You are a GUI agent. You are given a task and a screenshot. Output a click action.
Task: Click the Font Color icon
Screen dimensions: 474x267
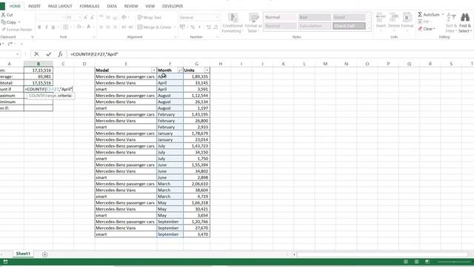pos(89,27)
